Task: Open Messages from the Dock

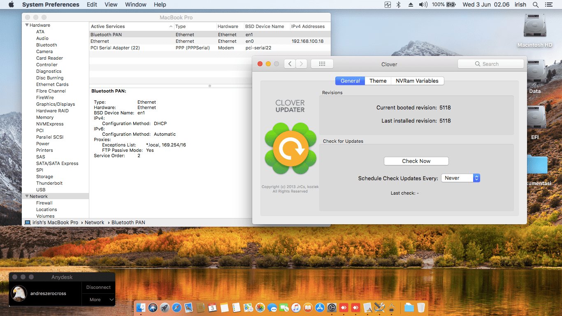Action: pyautogui.click(x=272, y=307)
